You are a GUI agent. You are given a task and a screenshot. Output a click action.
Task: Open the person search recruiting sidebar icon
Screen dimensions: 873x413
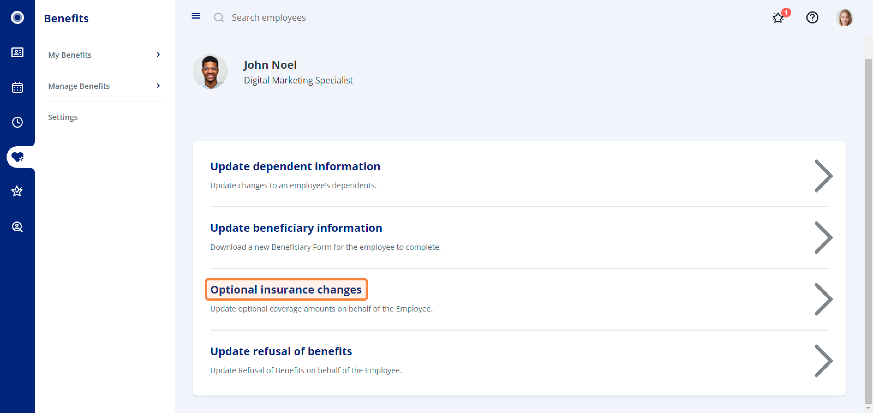click(x=17, y=227)
